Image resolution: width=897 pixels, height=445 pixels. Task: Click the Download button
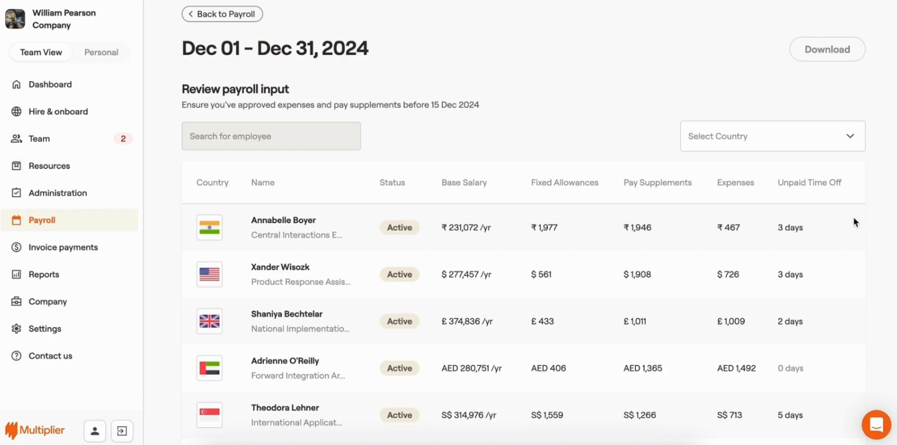pyautogui.click(x=827, y=49)
